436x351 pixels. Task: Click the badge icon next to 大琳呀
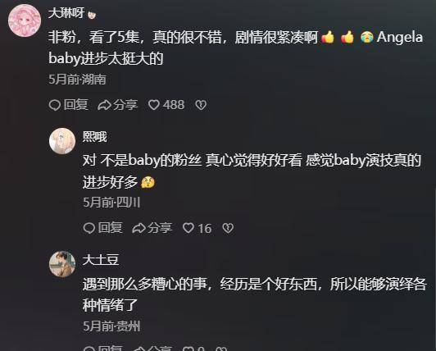click(x=92, y=15)
